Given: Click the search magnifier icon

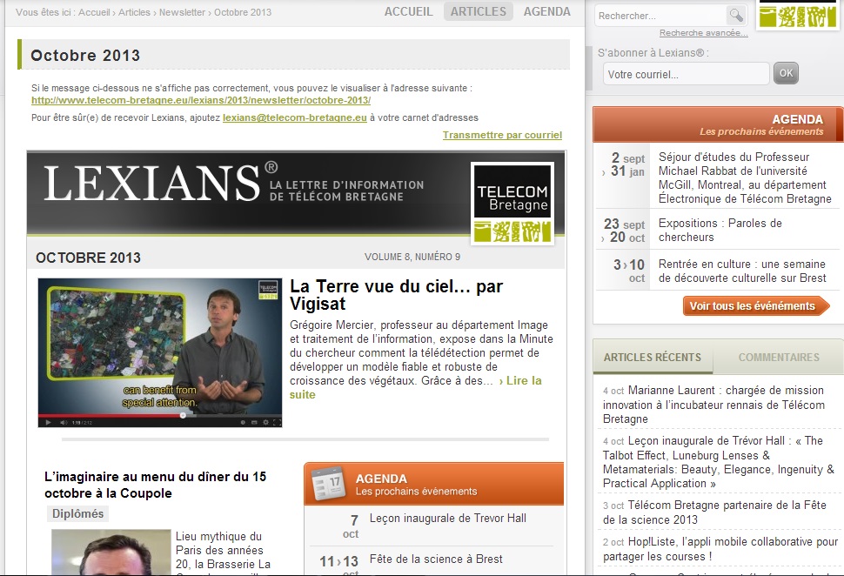Looking at the screenshot, I should [x=736, y=15].
